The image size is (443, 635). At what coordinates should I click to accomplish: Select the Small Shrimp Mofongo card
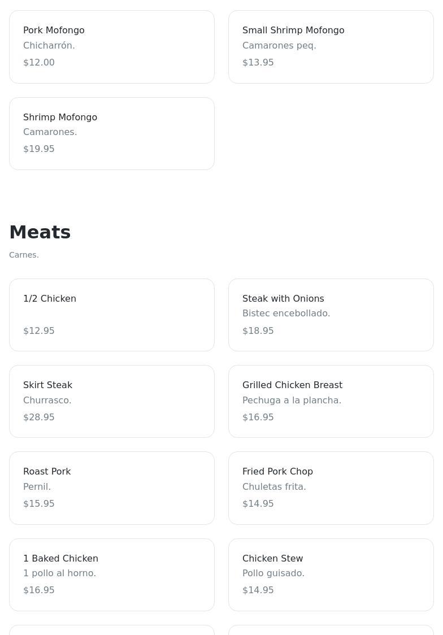point(331,46)
